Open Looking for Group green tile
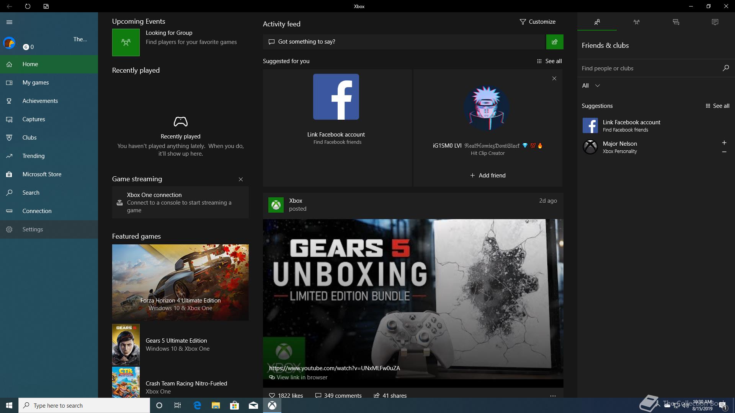 (126, 42)
